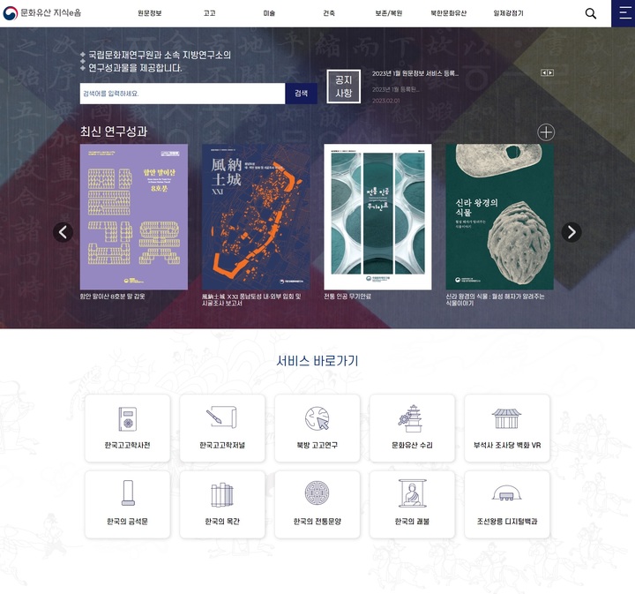Screen dimensions: 635x594
Task: Expand latest research list with plus icon
Action: 546,132
